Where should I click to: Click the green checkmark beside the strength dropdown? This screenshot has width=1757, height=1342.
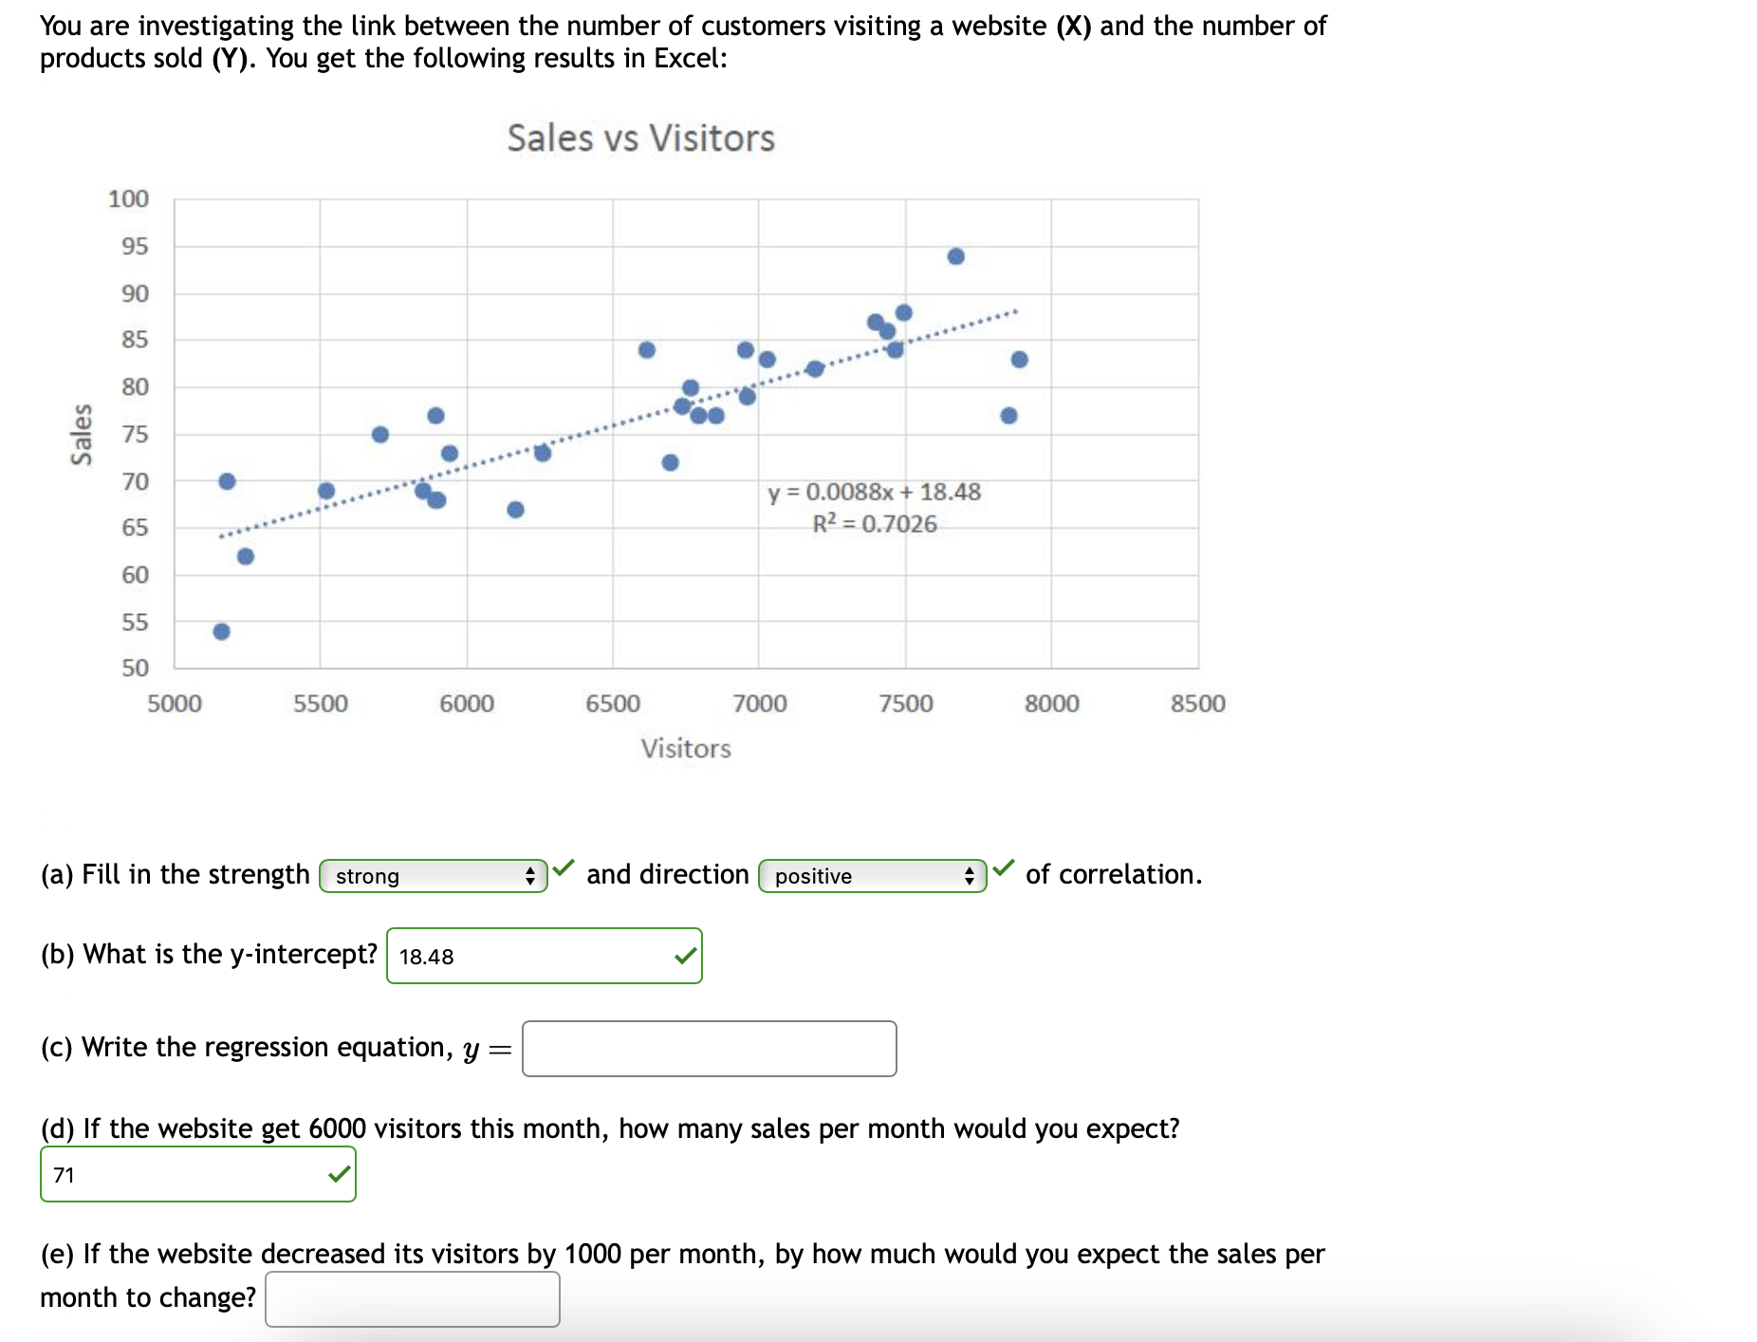(564, 867)
